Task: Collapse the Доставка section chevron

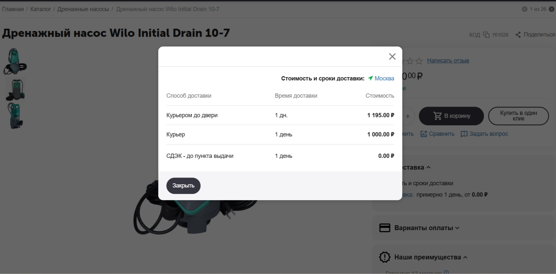Action: click(x=428, y=167)
